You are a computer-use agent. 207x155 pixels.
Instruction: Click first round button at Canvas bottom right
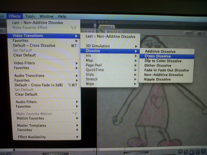click(x=180, y=152)
